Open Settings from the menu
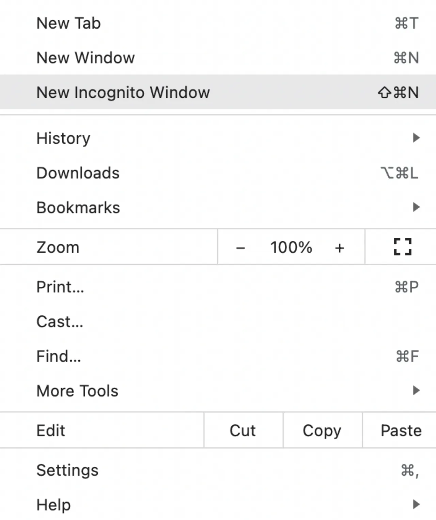436x520 pixels. 218,470
